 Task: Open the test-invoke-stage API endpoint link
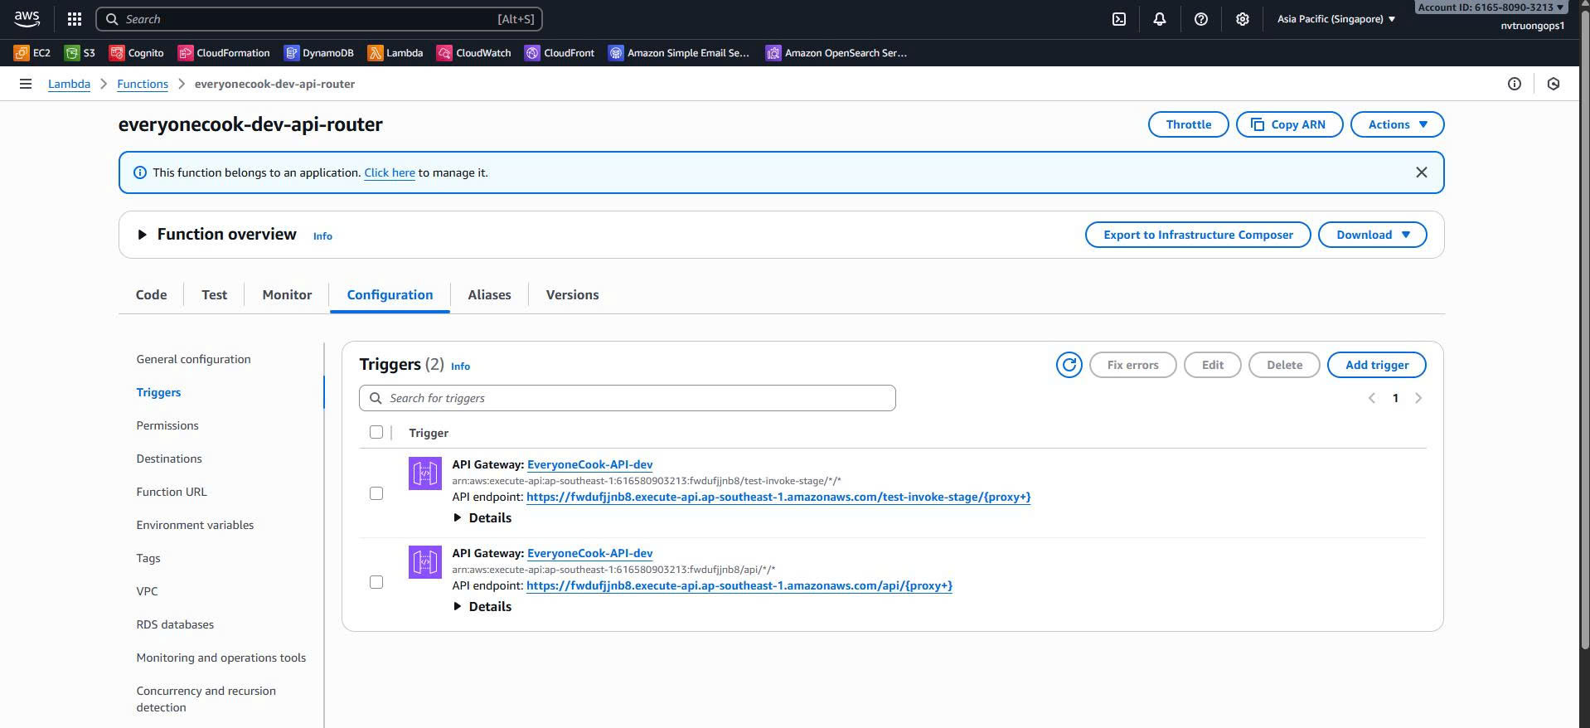778,497
